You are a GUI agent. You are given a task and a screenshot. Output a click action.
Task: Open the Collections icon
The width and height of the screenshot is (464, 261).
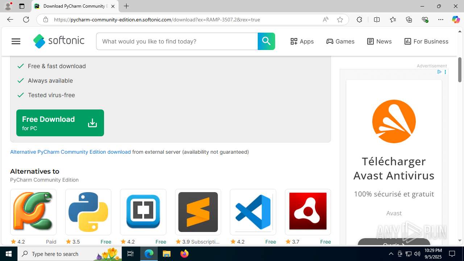pos(409,20)
